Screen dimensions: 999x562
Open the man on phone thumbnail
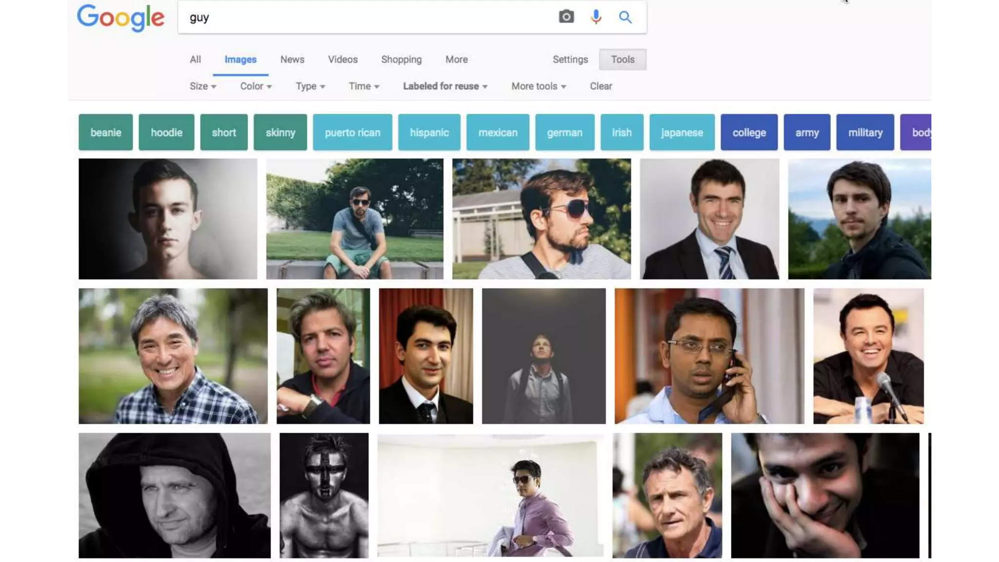(709, 356)
